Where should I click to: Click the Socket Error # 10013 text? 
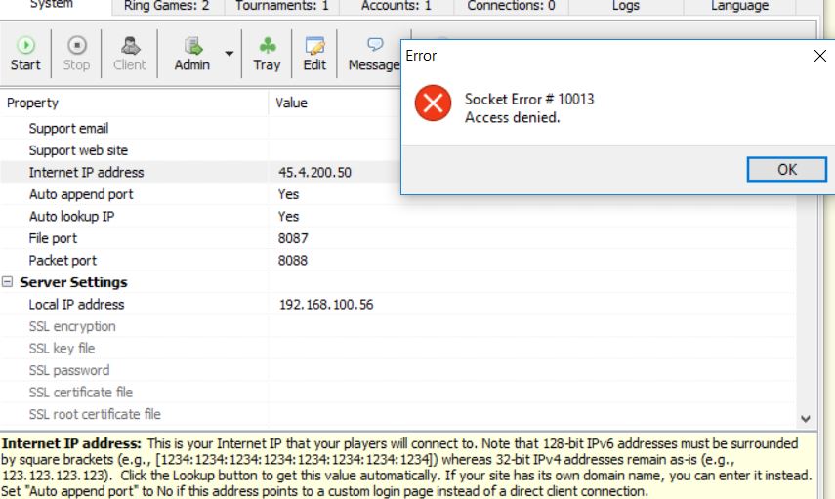point(529,99)
